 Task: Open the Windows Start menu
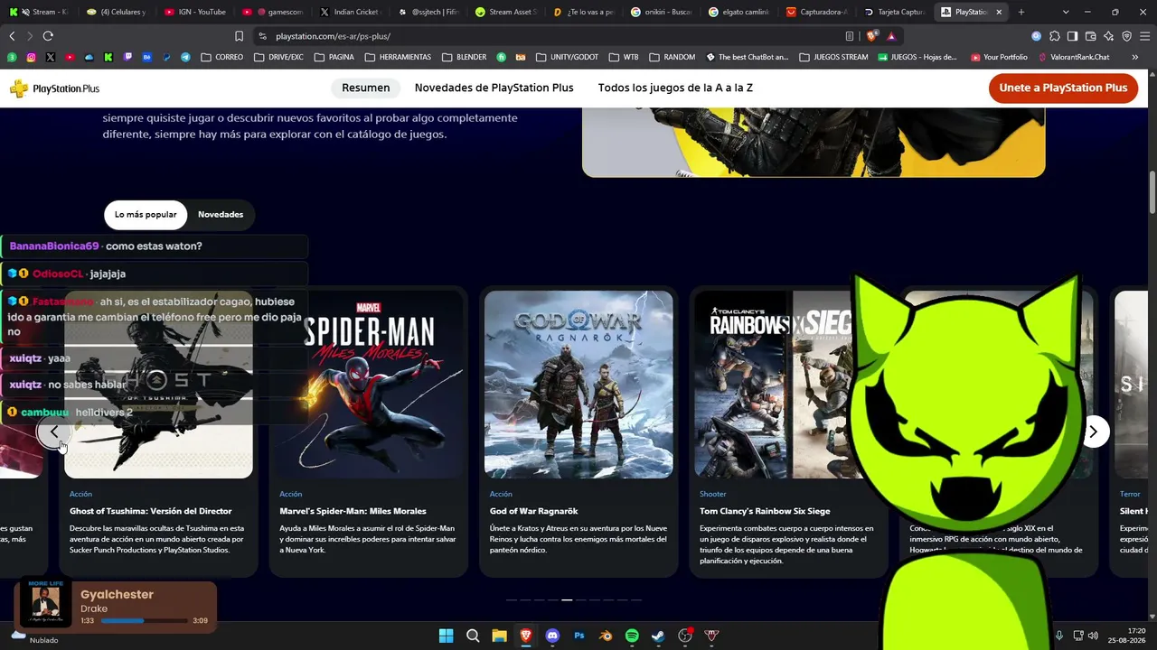[x=446, y=636]
